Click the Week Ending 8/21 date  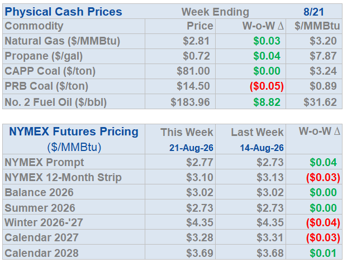313,12
